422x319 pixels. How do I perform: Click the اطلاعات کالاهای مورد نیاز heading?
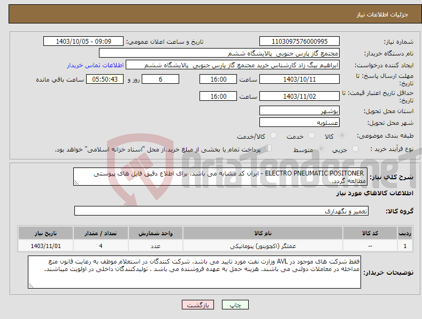point(374,193)
